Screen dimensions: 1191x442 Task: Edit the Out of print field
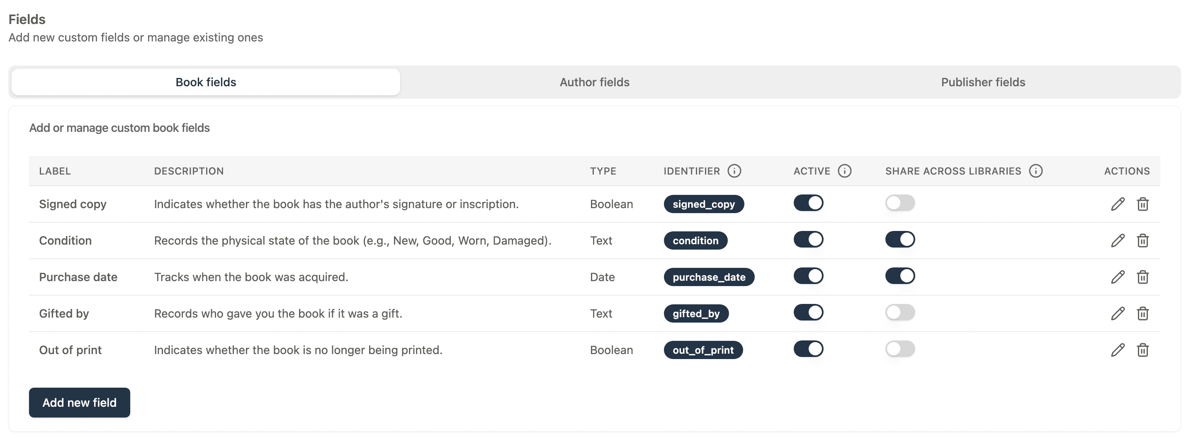tap(1118, 350)
